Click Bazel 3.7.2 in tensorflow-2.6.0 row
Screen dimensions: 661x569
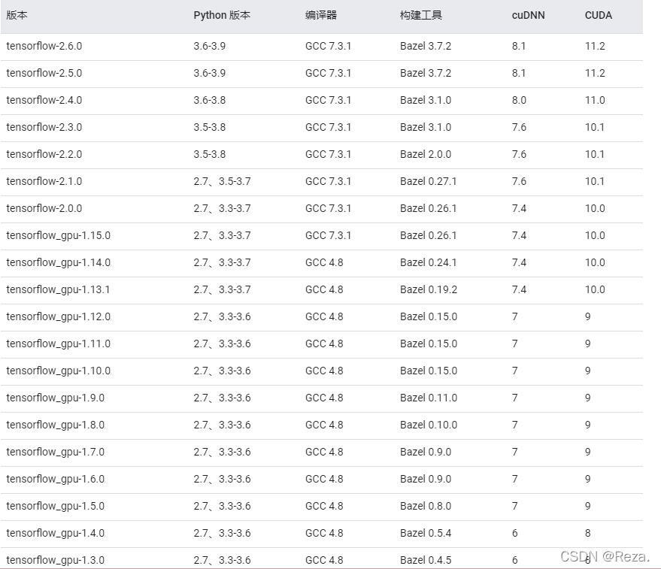(x=426, y=46)
